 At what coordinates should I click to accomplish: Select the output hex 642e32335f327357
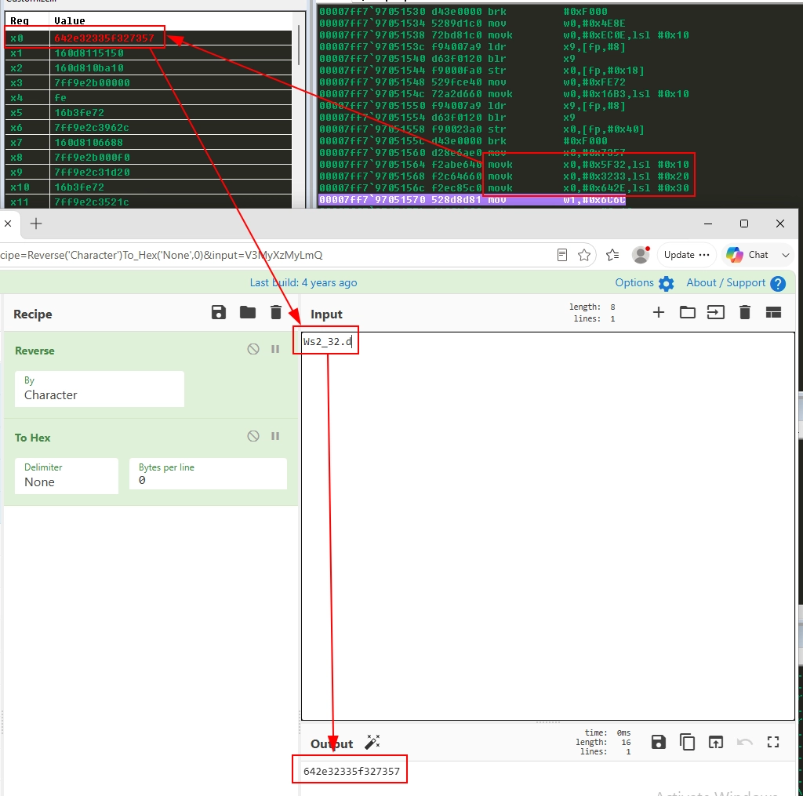(x=351, y=772)
